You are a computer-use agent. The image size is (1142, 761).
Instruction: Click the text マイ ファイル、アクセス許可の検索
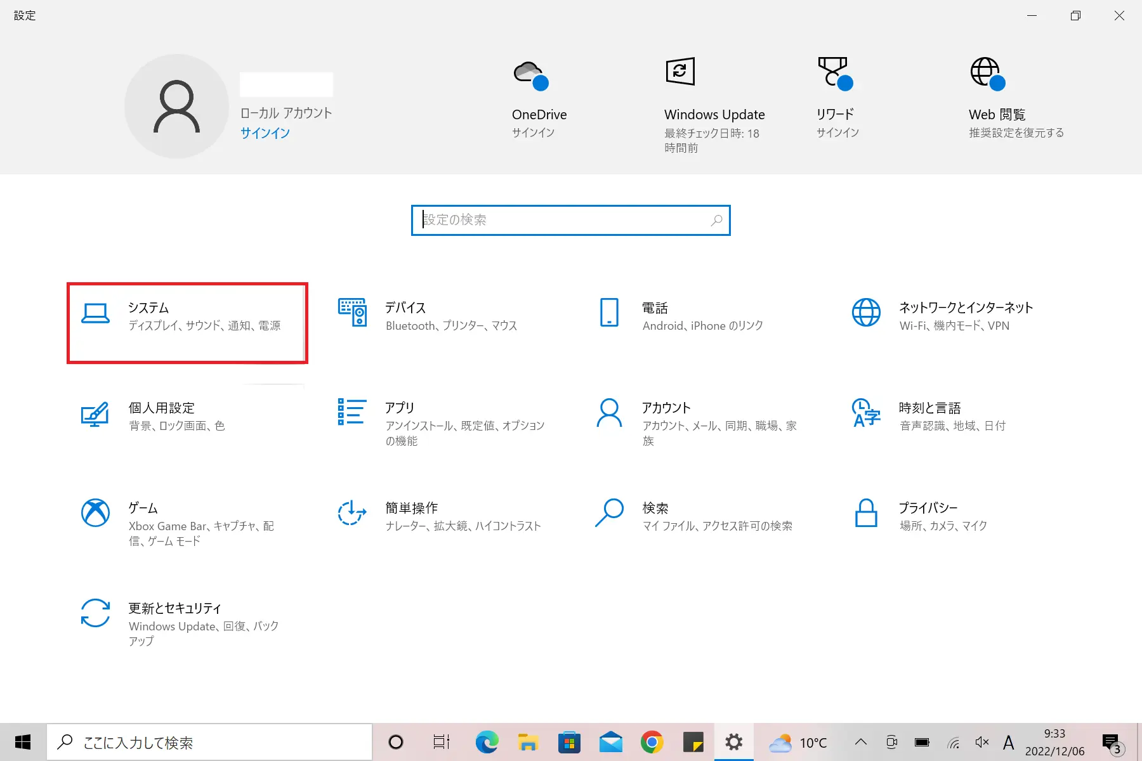pyautogui.click(x=718, y=526)
